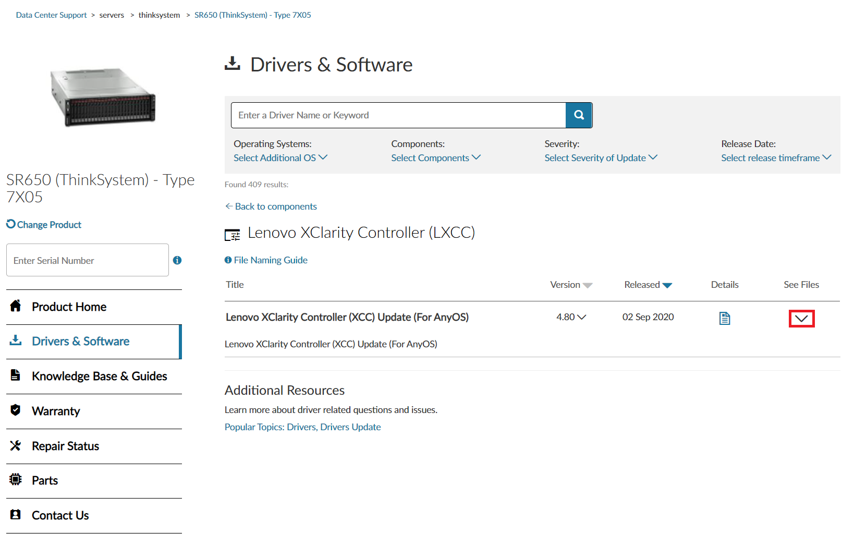Viewport: 842px width, 534px height.
Task: Click SR650 (ThinkSystem) - Type 7X05 breadcrumb
Action: click(x=253, y=15)
